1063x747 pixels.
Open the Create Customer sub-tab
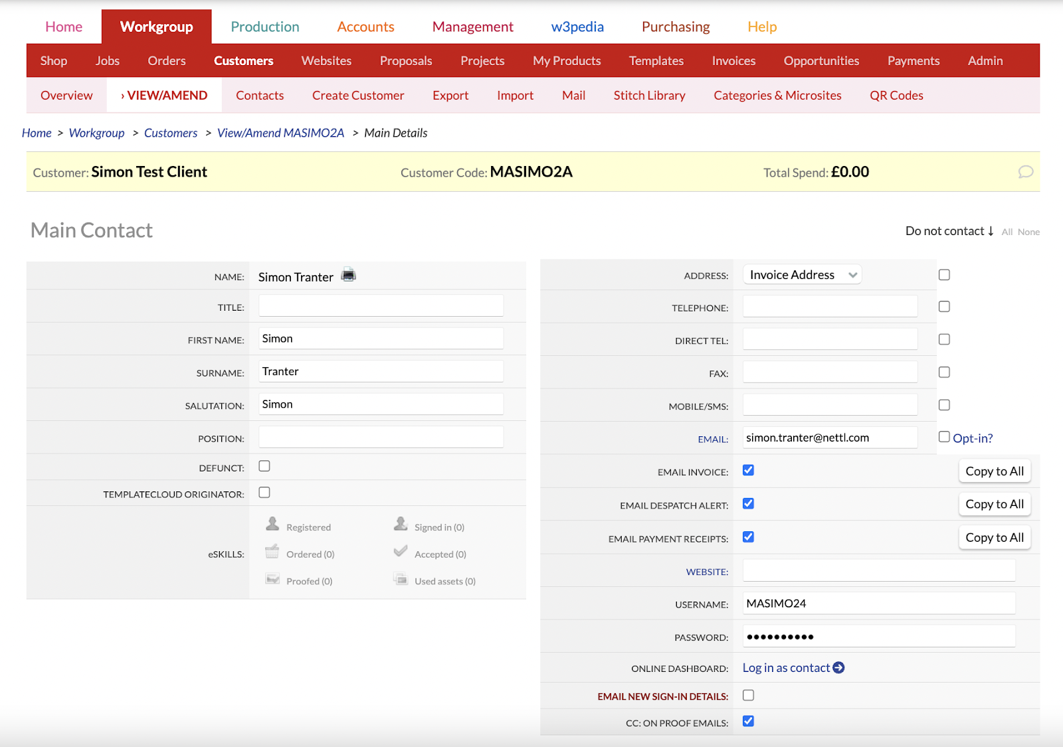358,95
